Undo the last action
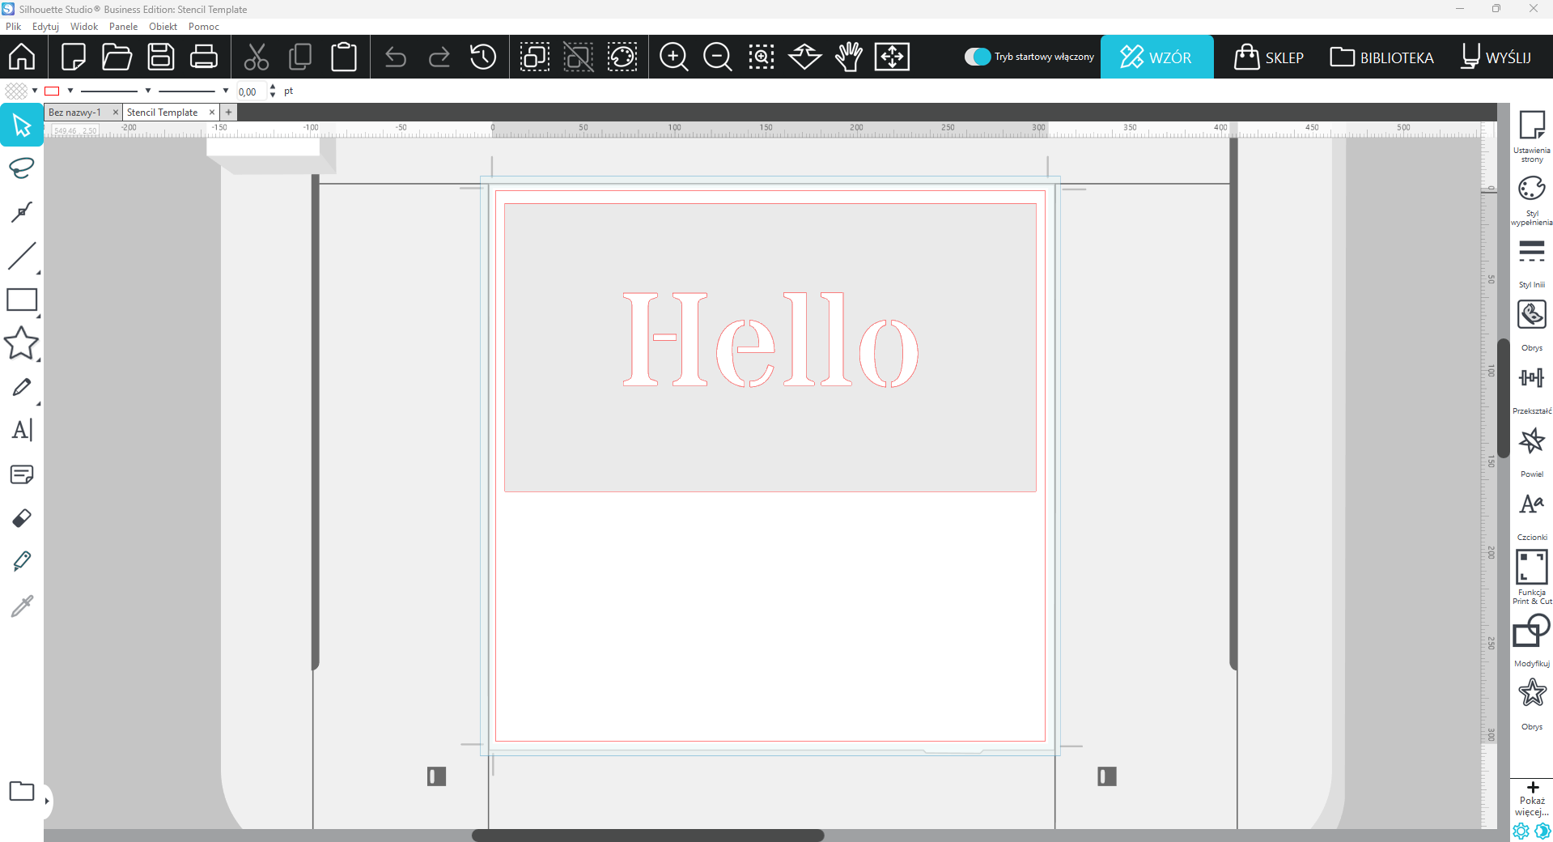This screenshot has height=842, width=1553. [396, 57]
